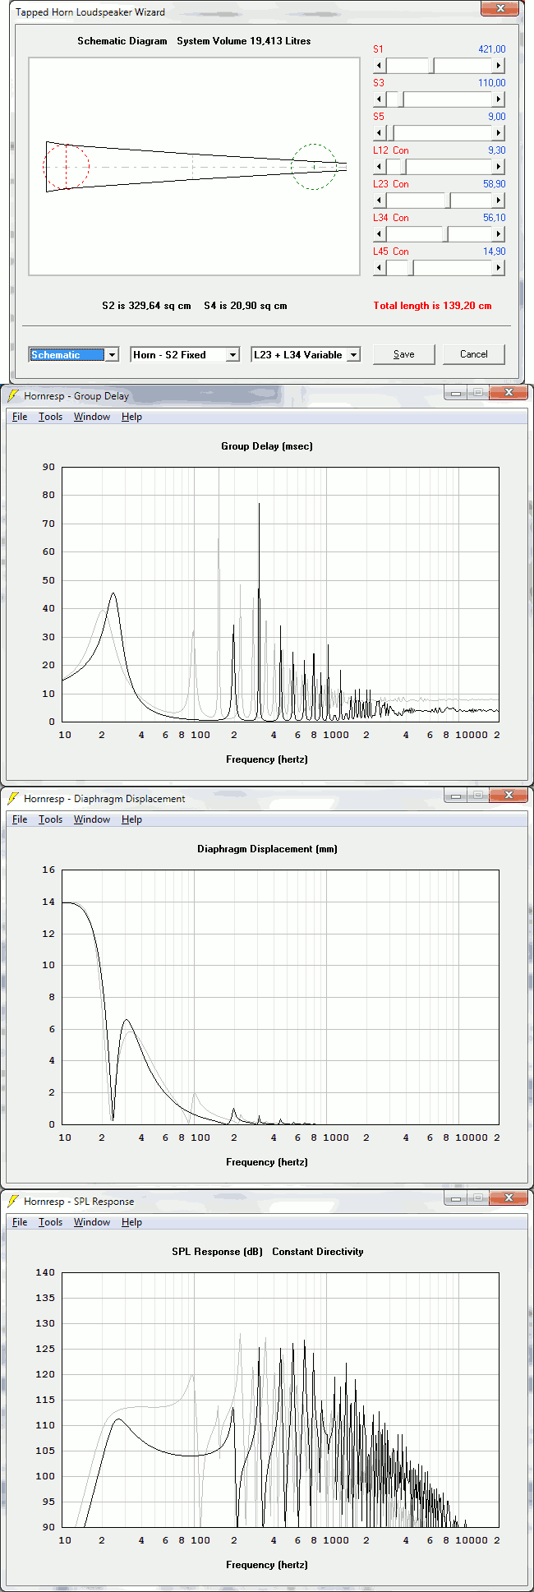The height and width of the screenshot is (1592, 534).
Task: Open Help menu in Diaphragm Displacement window
Action: pos(131,819)
